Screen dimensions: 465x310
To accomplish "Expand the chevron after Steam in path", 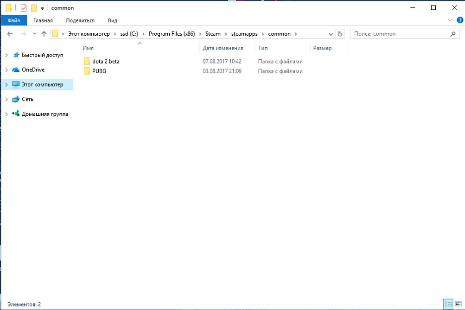I will coord(226,34).
